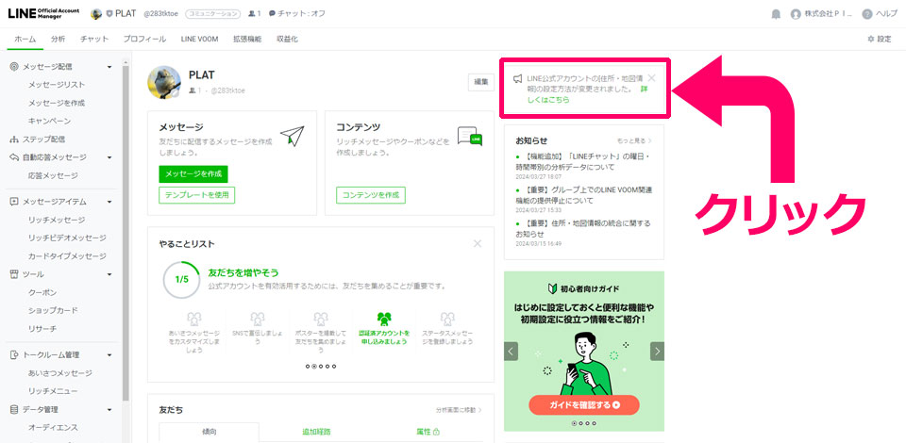The height and width of the screenshot is (443, 906).
Task: Open the 収益化 tab
Action: (287, 40)
